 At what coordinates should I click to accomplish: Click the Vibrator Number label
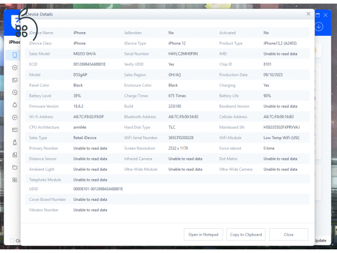[44, 210]
